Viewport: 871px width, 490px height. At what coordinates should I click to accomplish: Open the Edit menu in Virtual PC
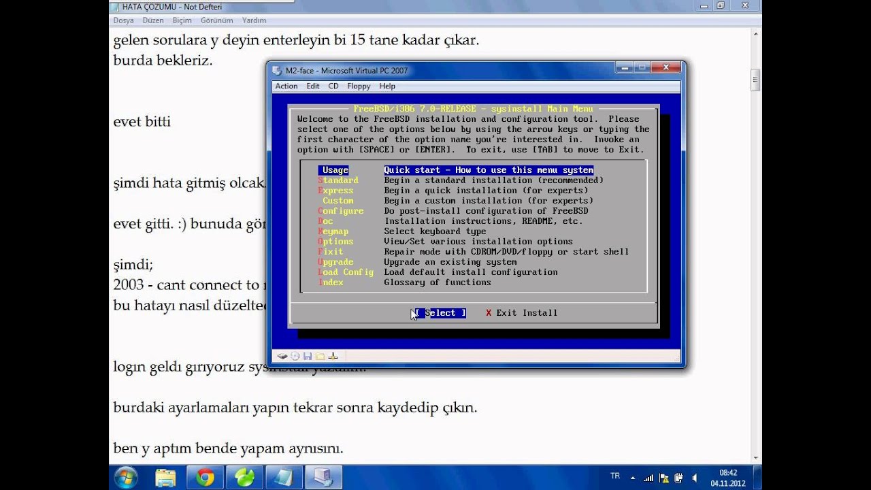pyautogui.click(x=313, y=86)
